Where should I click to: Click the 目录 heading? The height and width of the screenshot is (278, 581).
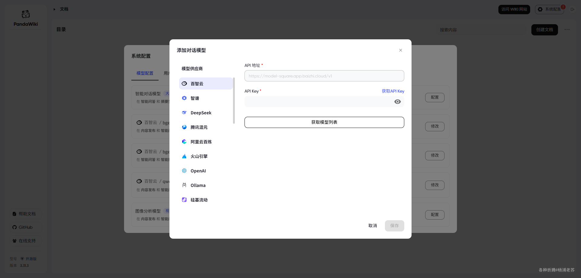(61, 29)
